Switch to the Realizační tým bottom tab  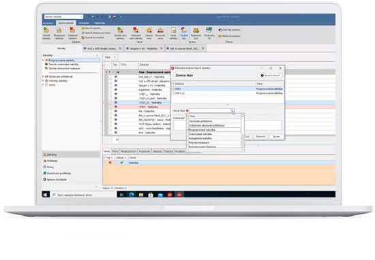pyautogui.click(x=129, y=151)
